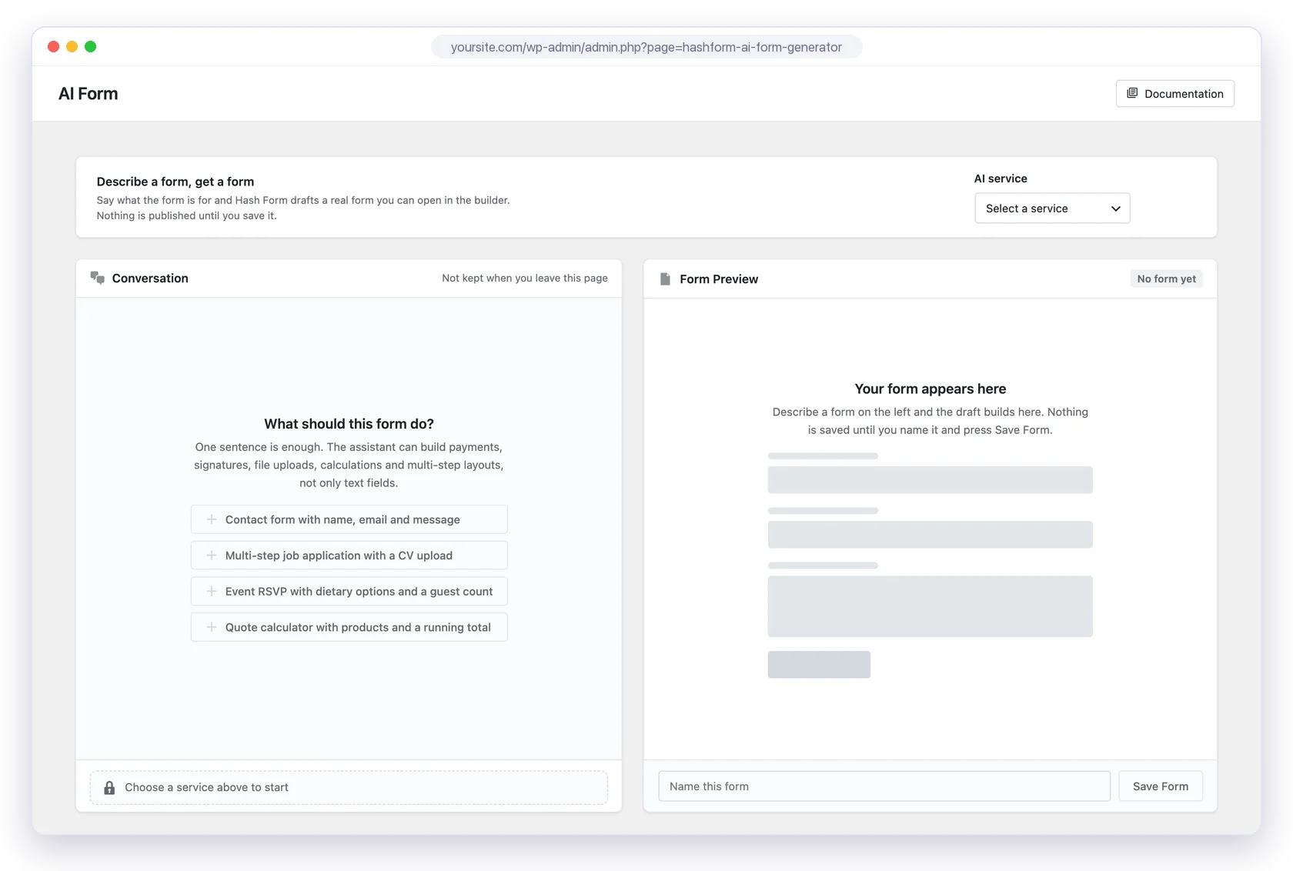Click plus icon beside Event RSVP suggestion
The image size is (1293, 871).
click(x=211, y=591)
